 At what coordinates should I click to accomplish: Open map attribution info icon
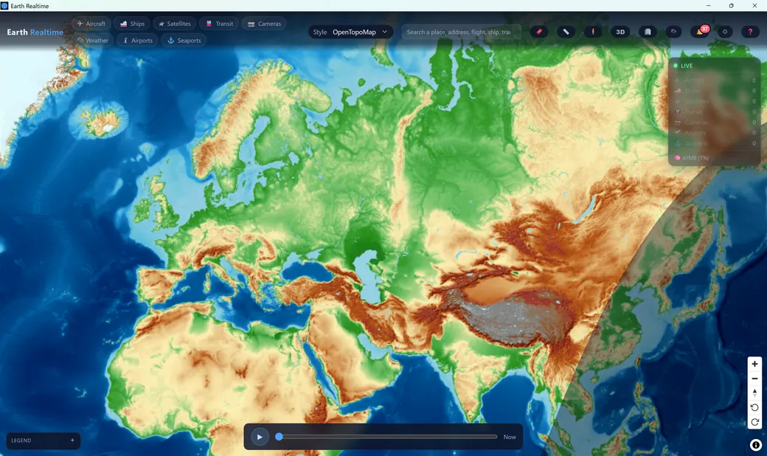(756, 445)
